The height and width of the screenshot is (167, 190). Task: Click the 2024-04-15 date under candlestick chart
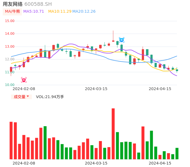coord(160,89)
